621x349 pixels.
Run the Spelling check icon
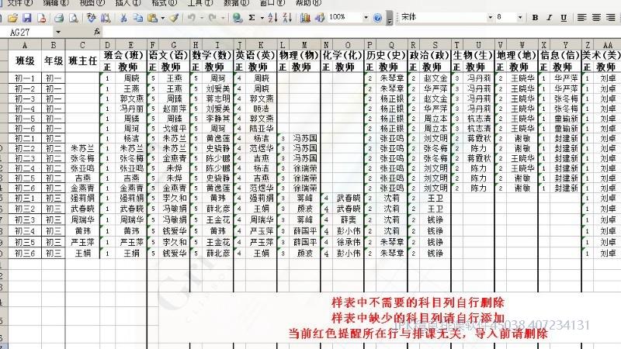click(91, 18)
